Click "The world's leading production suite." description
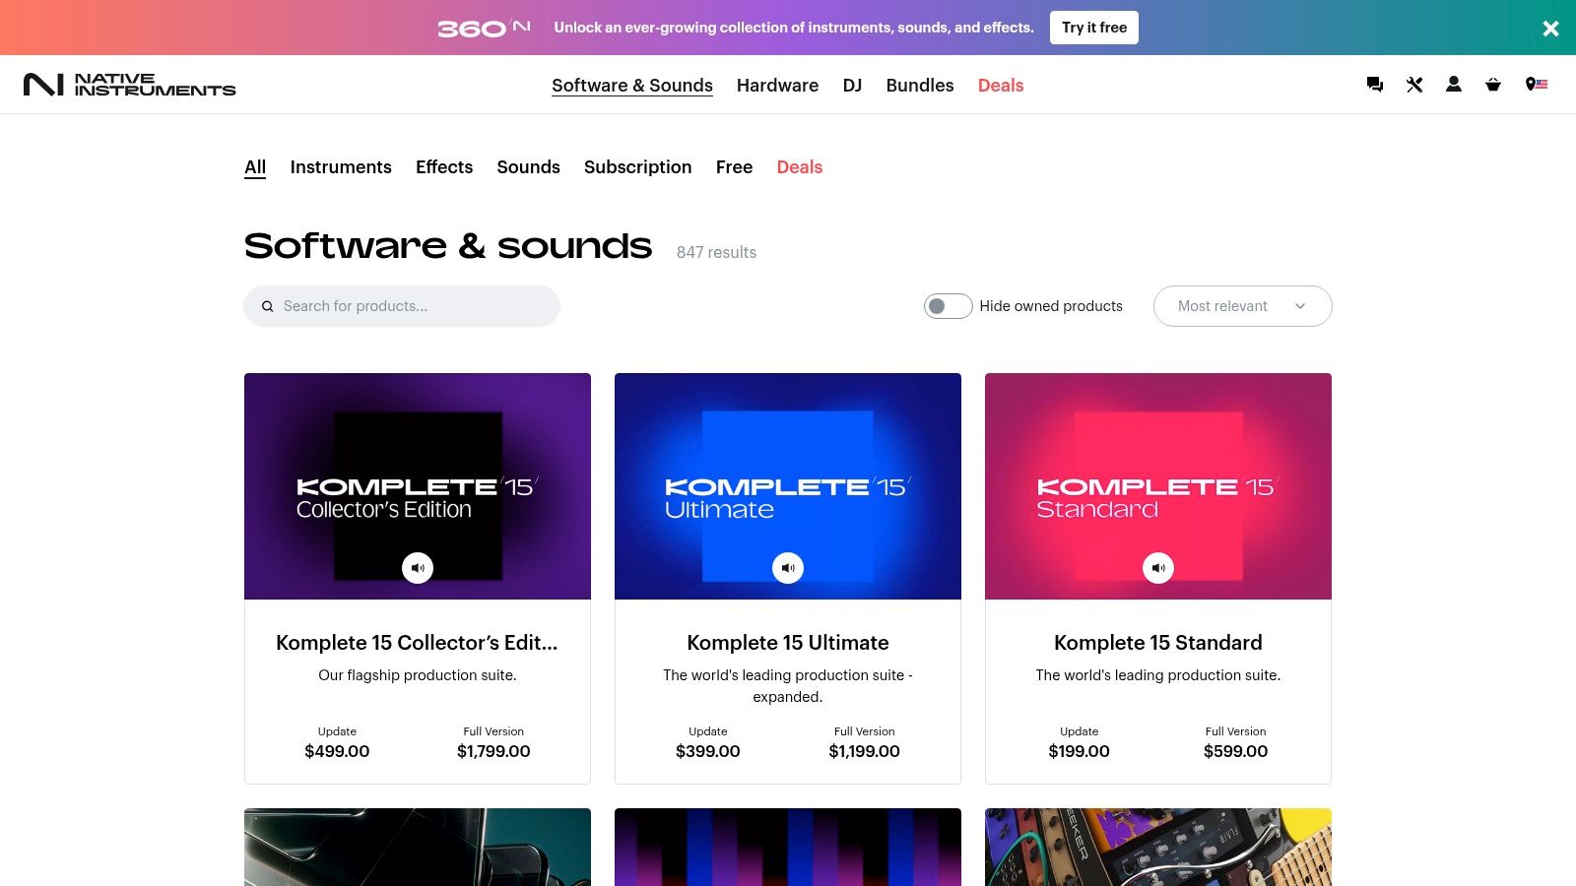 (1158, 675)
